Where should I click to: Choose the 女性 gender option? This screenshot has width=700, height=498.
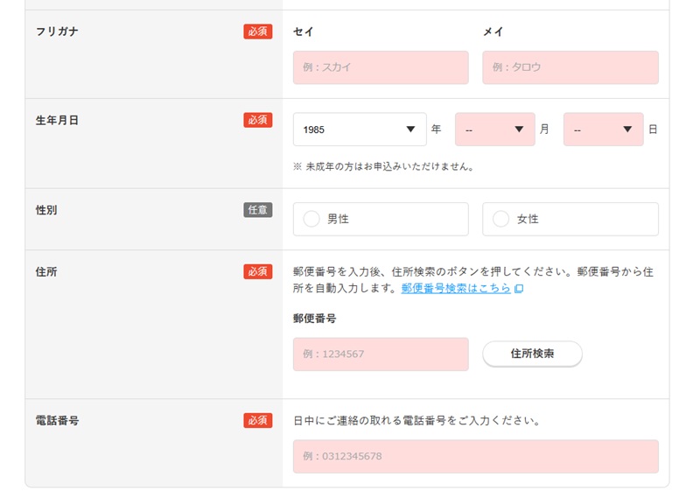tap(500, 220)
